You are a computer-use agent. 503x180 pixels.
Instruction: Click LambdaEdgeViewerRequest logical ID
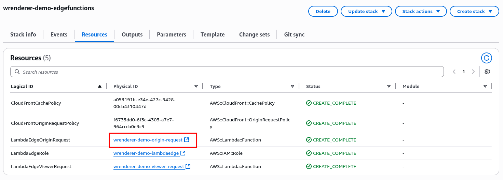pos(41,166)
